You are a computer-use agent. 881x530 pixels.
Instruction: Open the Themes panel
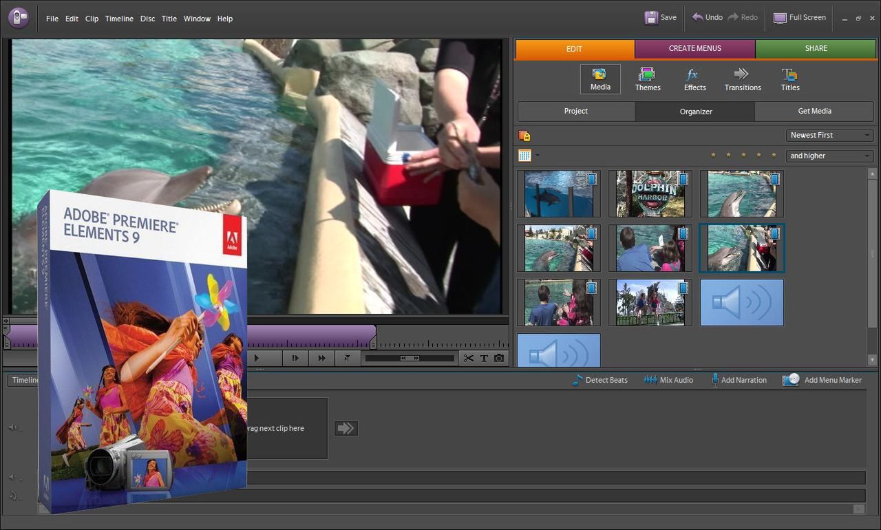[647, 79]
